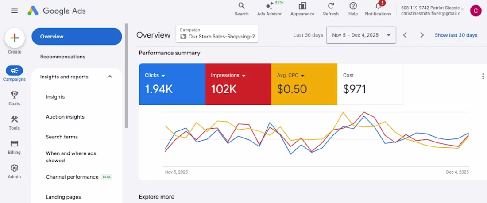
Task: Open Billing section
Action: [14, 147]
